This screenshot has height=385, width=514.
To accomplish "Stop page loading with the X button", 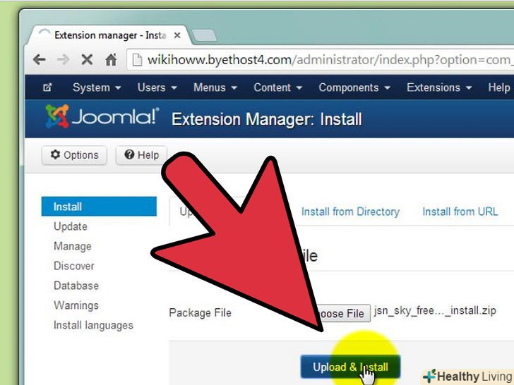I will coord(87,59).
